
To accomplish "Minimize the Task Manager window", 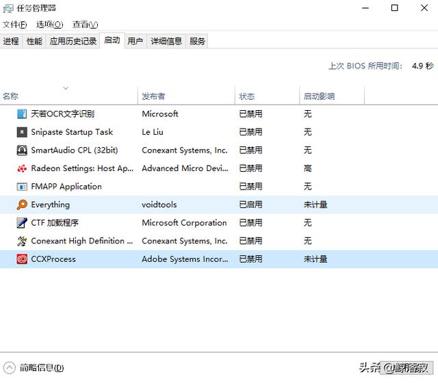I will [365, 8].
